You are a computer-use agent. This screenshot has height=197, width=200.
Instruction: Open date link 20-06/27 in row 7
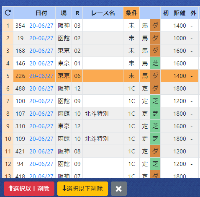tap(41, 101)
